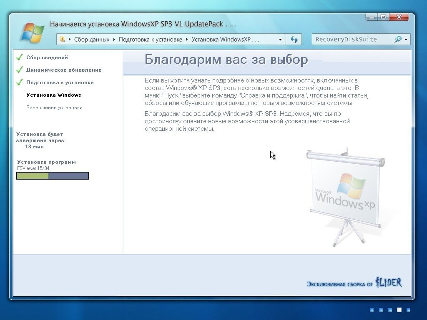The image size is (427, 320).
Task: Select the 'Установка Windows' step
Action: click(54, 95)
